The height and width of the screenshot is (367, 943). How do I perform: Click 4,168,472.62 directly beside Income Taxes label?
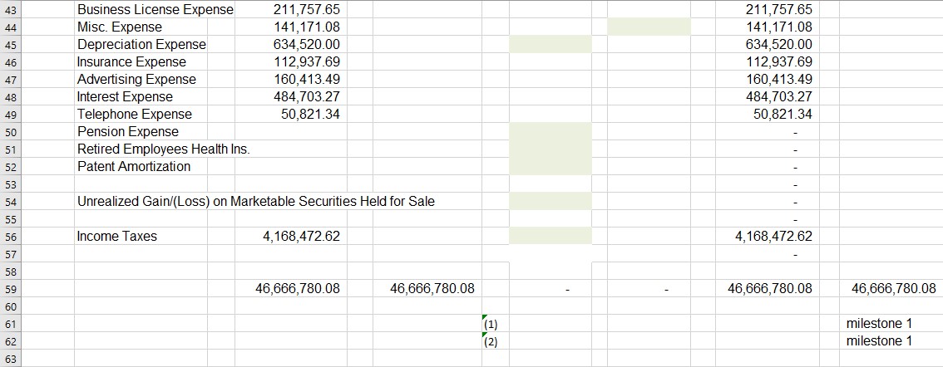point(290,236)
